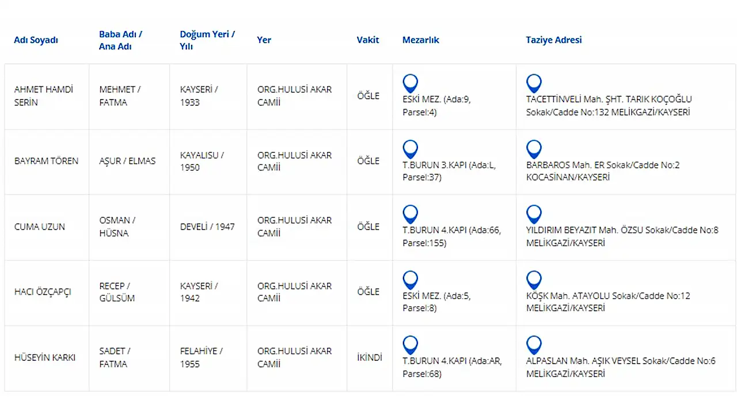737x416 pixels.
Task: Click the Vakit column header
Action: (x=368, y=40)
